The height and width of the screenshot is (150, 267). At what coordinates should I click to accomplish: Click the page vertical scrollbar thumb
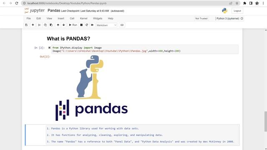point(265,121)
